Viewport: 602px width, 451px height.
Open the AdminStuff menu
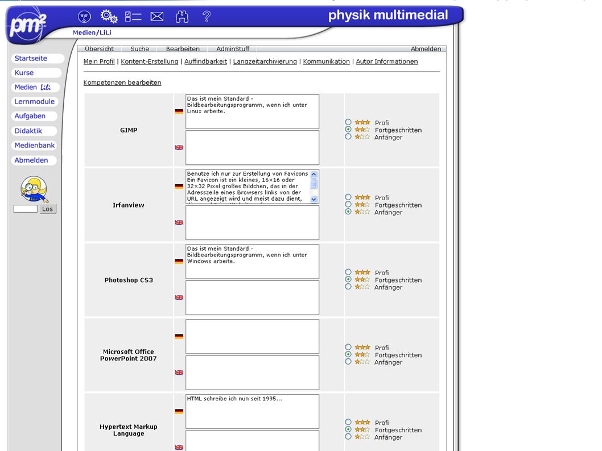tap(233, 49)
